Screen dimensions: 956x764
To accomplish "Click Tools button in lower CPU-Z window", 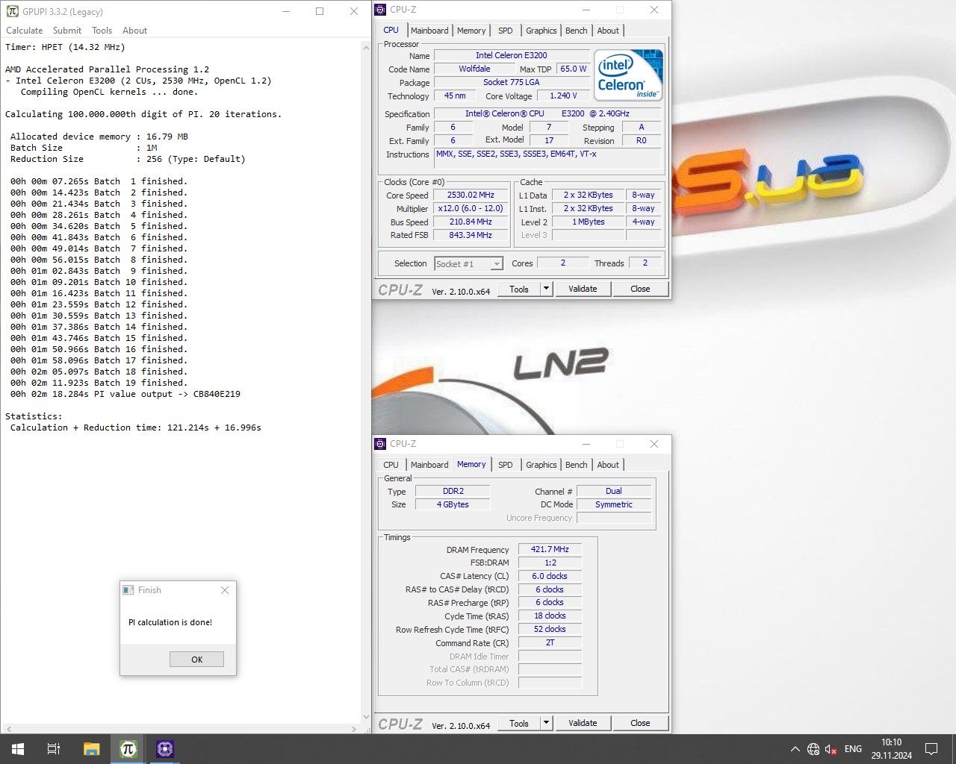I will click(519, 724).
